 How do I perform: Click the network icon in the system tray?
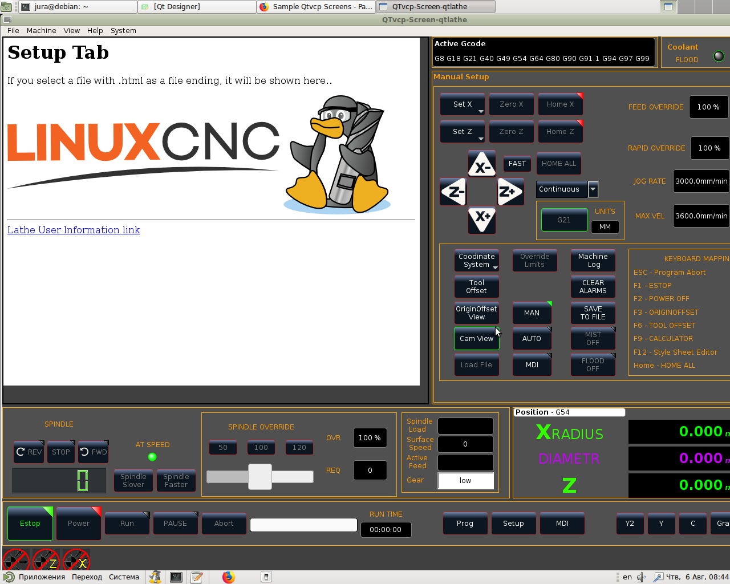(x=658, y=577)
